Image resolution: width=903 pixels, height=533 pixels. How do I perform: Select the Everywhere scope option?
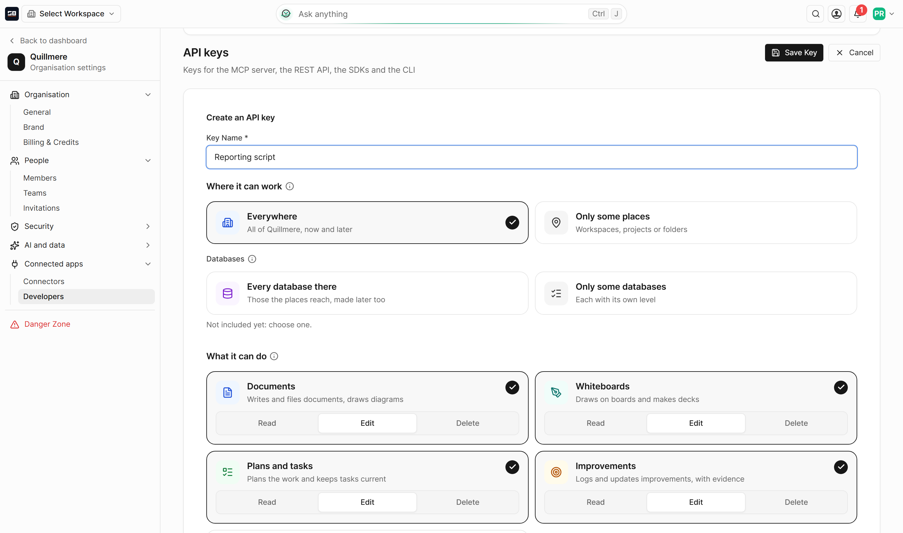(x=367, y=223)
